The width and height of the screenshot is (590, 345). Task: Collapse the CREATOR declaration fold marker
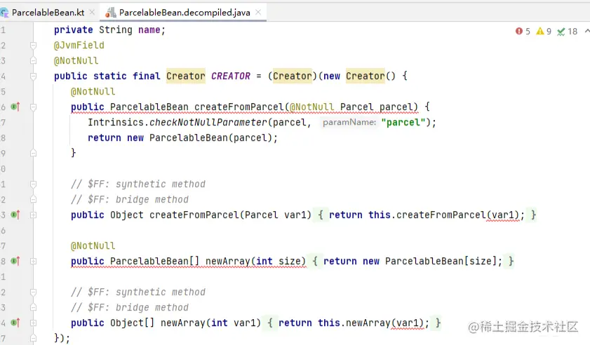33,76
